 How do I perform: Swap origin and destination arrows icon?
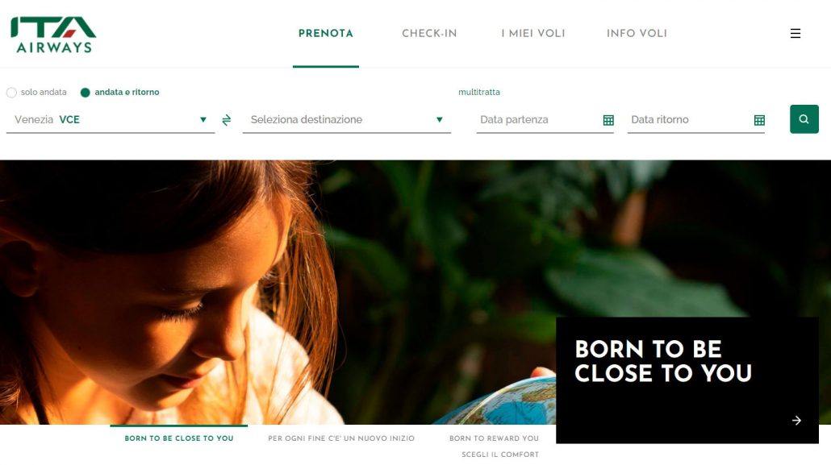226,120
